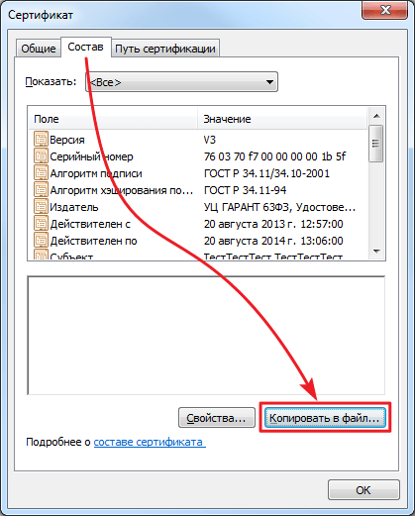This screenshot has height=516, width=415.
Task: Click the field list scroll down arrow
Action: tap(376, 252)
